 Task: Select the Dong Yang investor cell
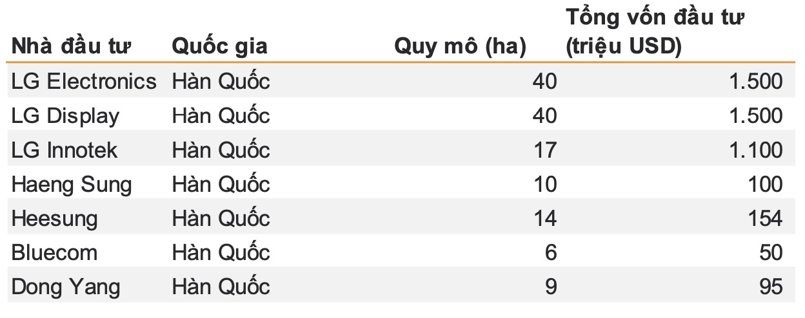point(65,286)
